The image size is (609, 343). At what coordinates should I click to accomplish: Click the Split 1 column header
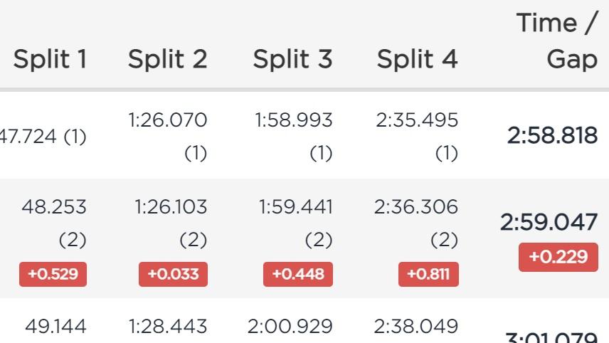50,60
